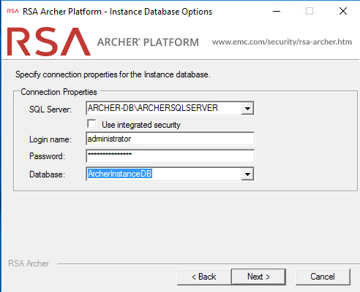Focus the Login name input field

coord(170,139)
